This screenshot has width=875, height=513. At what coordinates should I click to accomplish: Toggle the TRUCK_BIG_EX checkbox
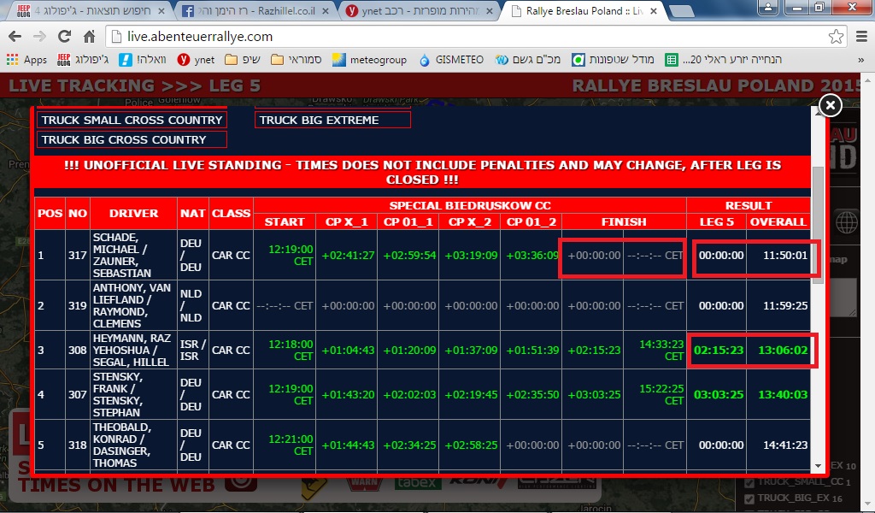click(749, 498)
